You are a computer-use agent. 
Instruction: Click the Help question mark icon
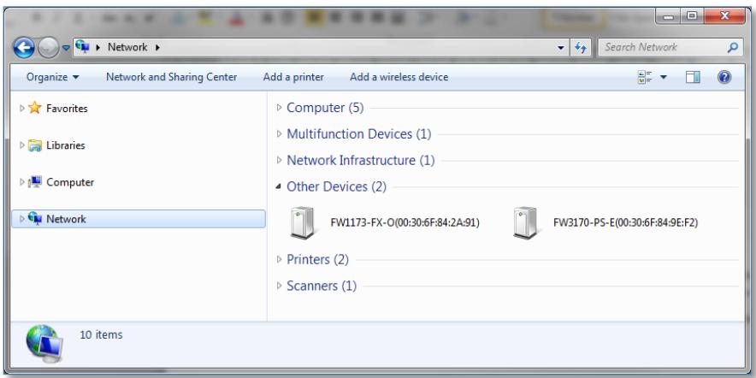pyautogui.click(x=724, y=77)
